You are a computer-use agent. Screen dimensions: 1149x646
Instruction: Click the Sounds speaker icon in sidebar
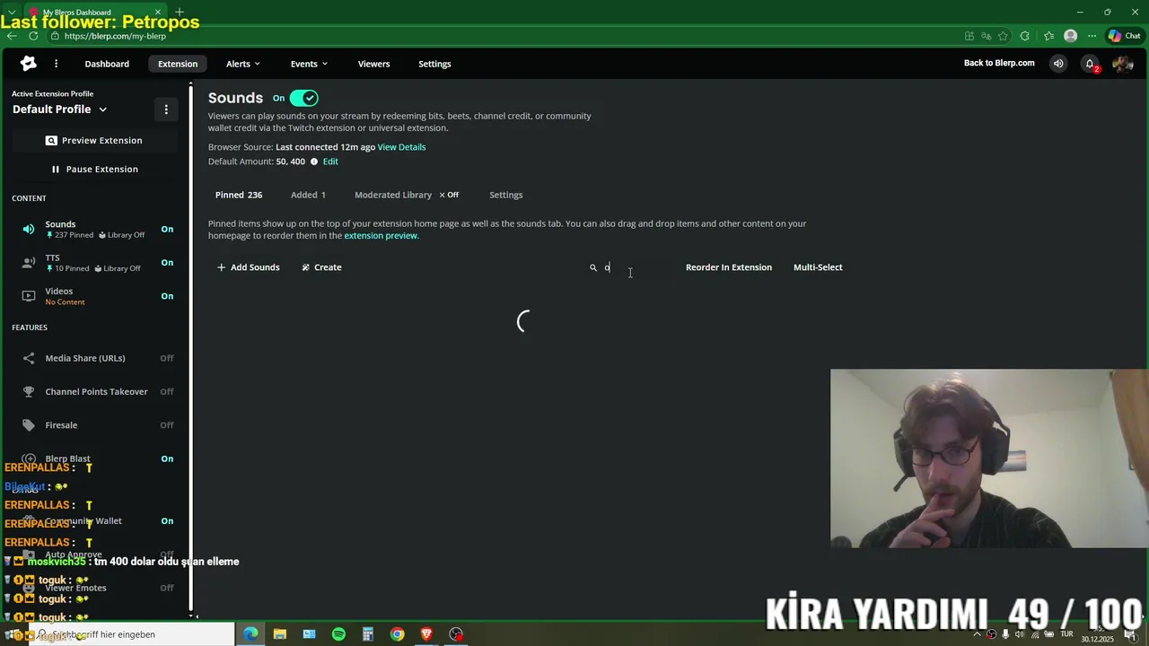[29, 229]
